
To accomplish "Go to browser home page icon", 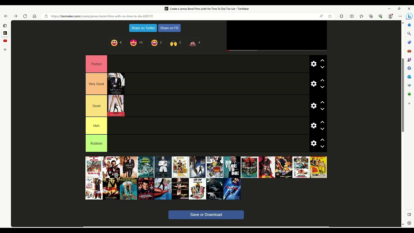I will click(34, 16).
